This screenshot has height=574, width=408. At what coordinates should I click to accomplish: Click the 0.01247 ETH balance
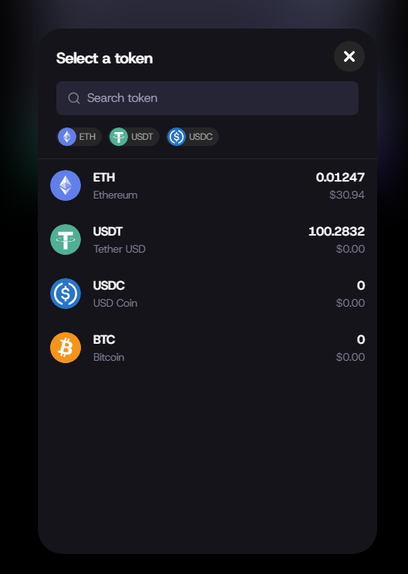tap(340, 177)
